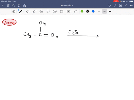Viewport: 134px width, 100px height.
Task: Choose the blue pen color
Action: coord(93,11)
